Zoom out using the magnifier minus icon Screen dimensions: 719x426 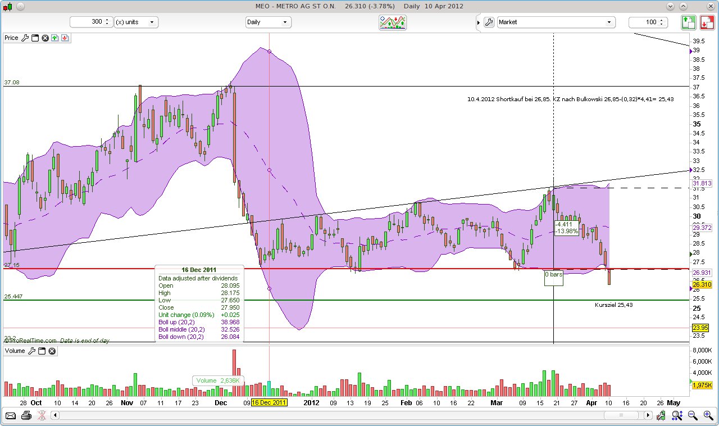coord(692,416)
